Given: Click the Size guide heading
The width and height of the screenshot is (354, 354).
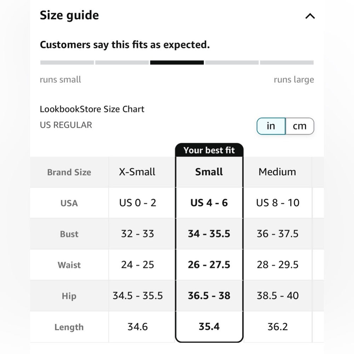Looking at the screenshot, I should 69,15.
